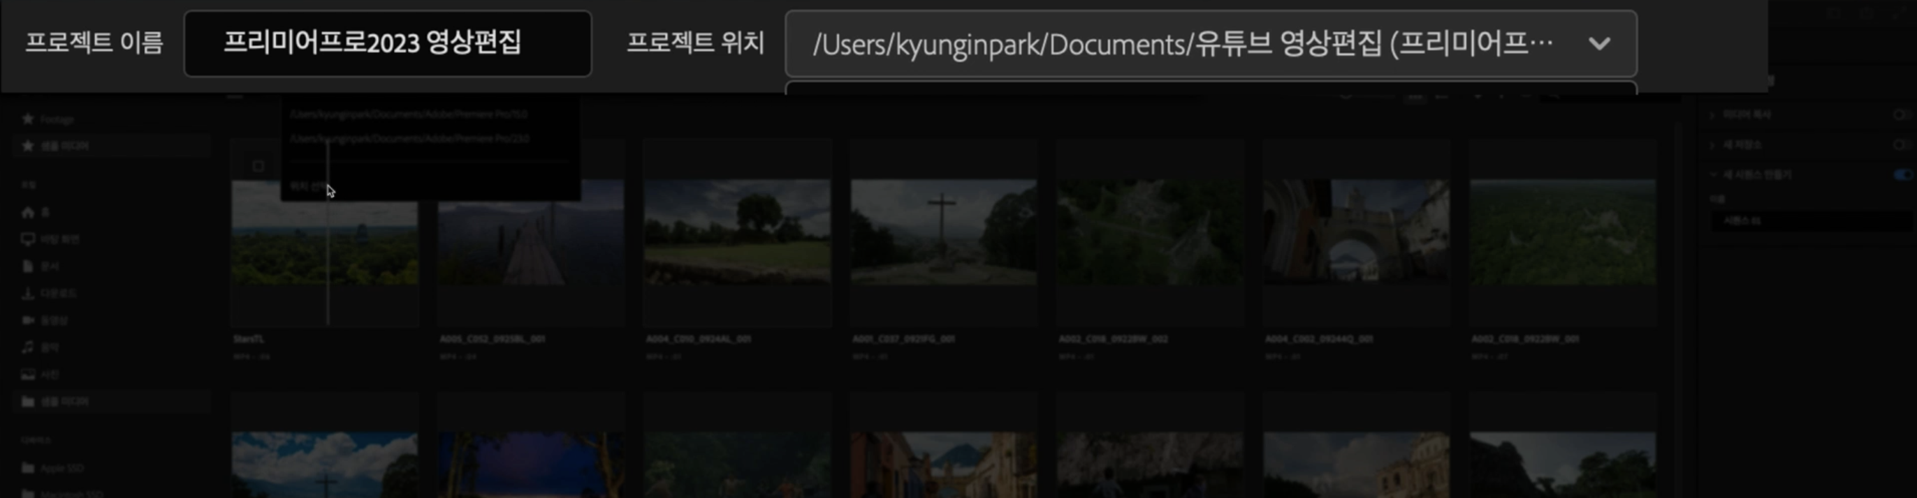Tick the selection checkbox on StarsTL clip
The width and height of the screenshot is (1917, 498).
258,166
